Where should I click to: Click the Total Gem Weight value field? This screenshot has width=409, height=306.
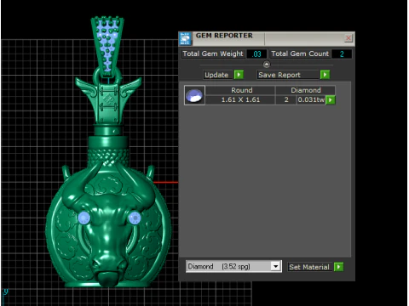pos(256,54)
